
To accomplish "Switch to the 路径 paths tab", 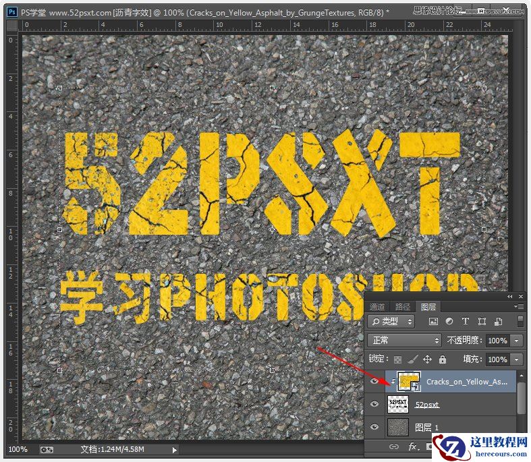I will (x=403, y=307).
